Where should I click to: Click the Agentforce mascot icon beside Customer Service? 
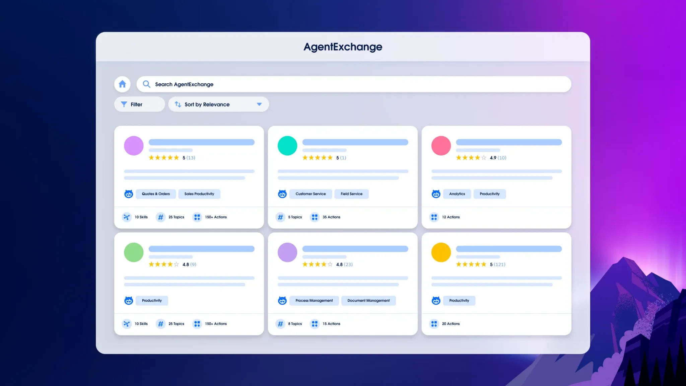click(282, 194)
